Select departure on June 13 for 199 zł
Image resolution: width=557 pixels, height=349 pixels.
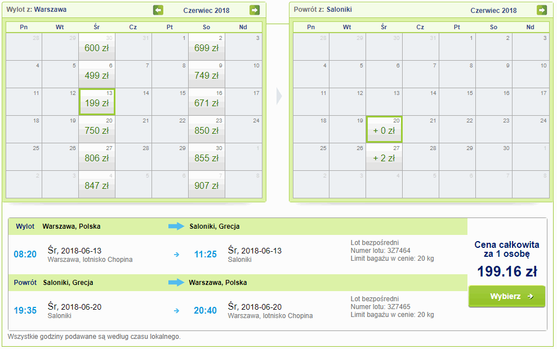tap(97, 102)
